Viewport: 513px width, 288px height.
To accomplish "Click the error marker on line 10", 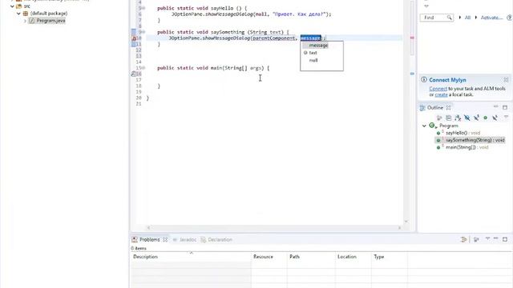I will point(134,38).
